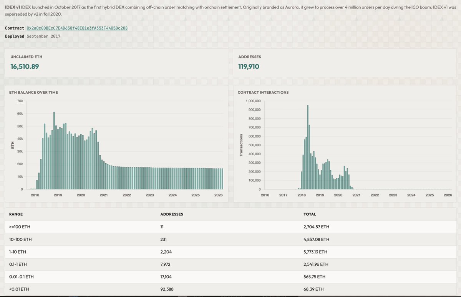The width and height of the screenshot is (461, 297).
Task: Click the 'ETH BALANCE OVER TIME' chart title
Action: pyautogui.click(x=34, y=92)
